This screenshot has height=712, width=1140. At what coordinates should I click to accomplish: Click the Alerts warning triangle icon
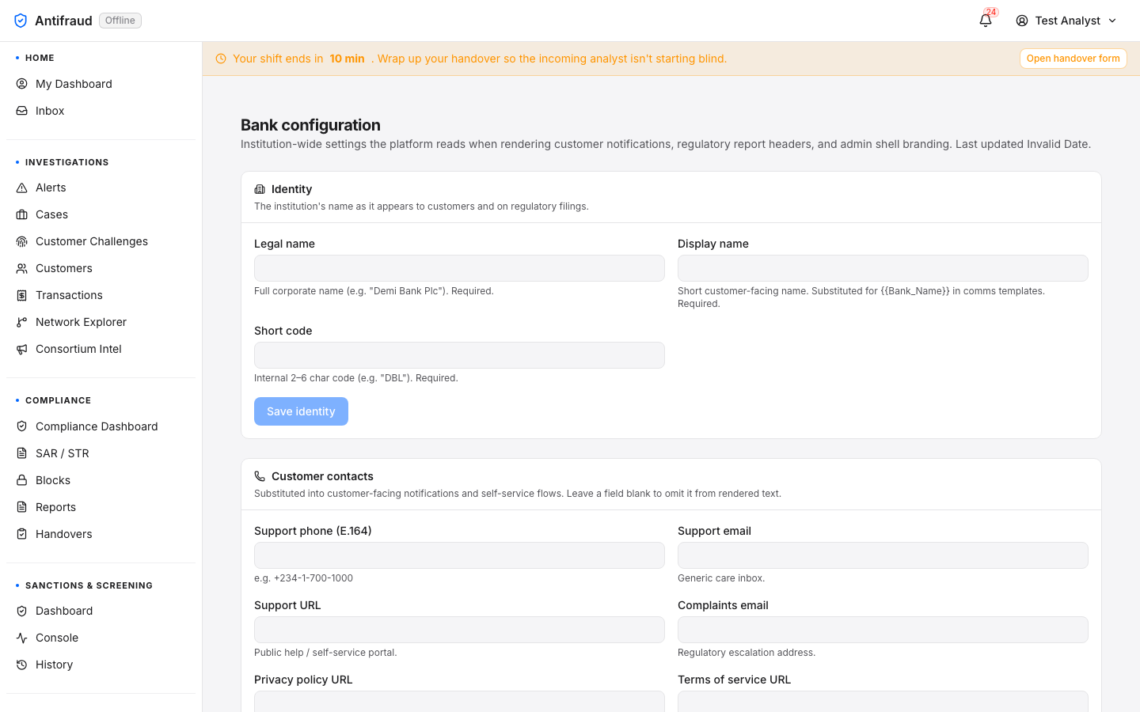[22, 187]
